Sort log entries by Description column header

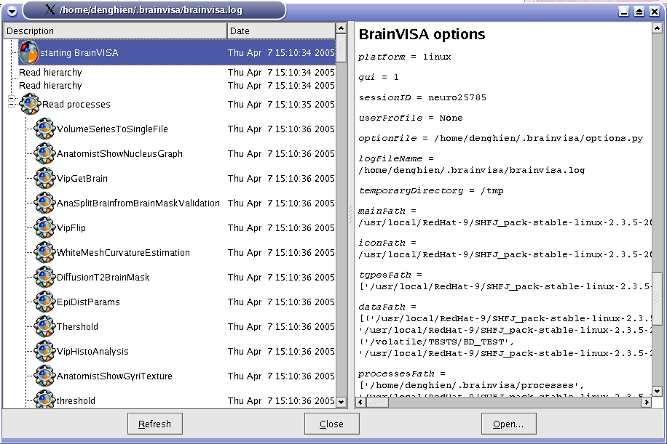(x=115, y=31)
